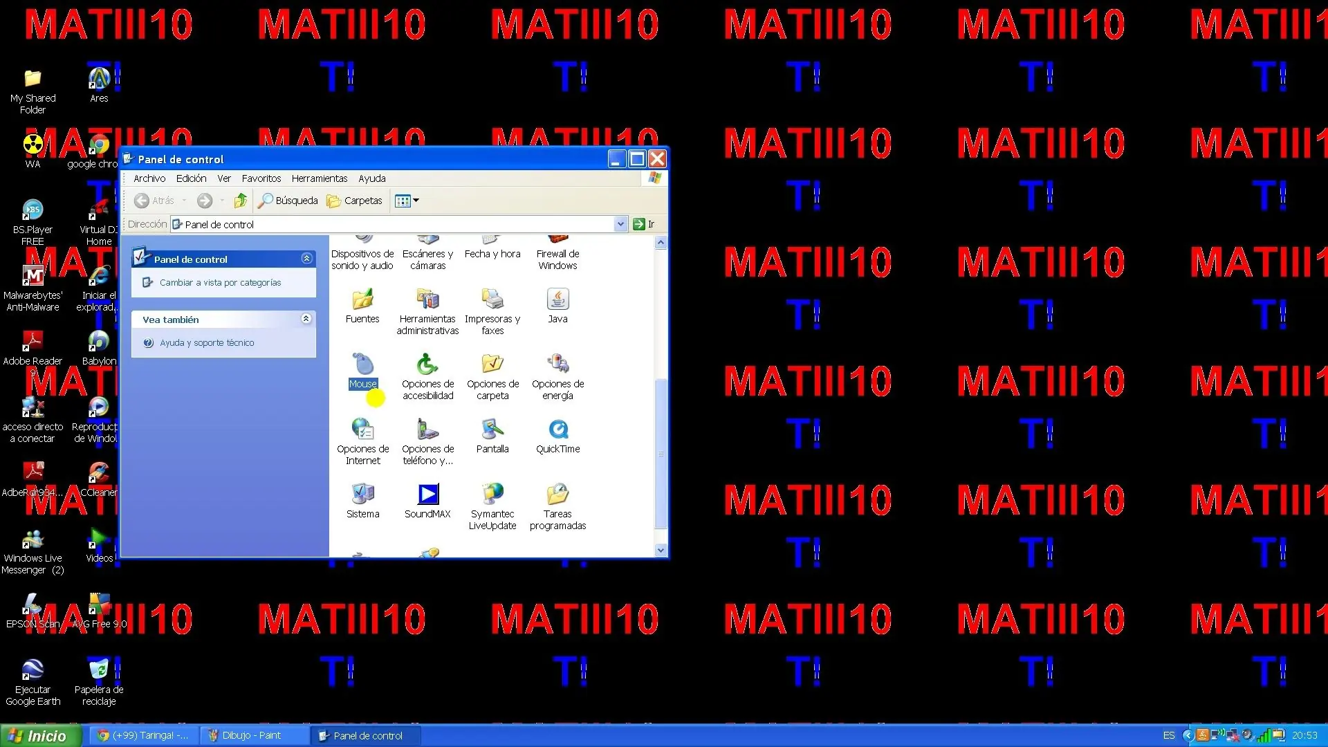Select the BS.Player FREE desktop icon
Viewport: 1328px width, 747px height.
click(33, 222)
